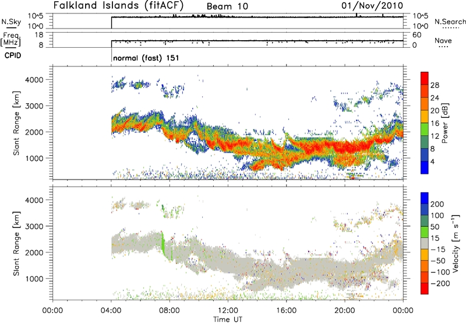Select the "16" tick on power colorbar
Image resolution: width=466 pixels, height=323 pixels.
click(x=435, y=124)
